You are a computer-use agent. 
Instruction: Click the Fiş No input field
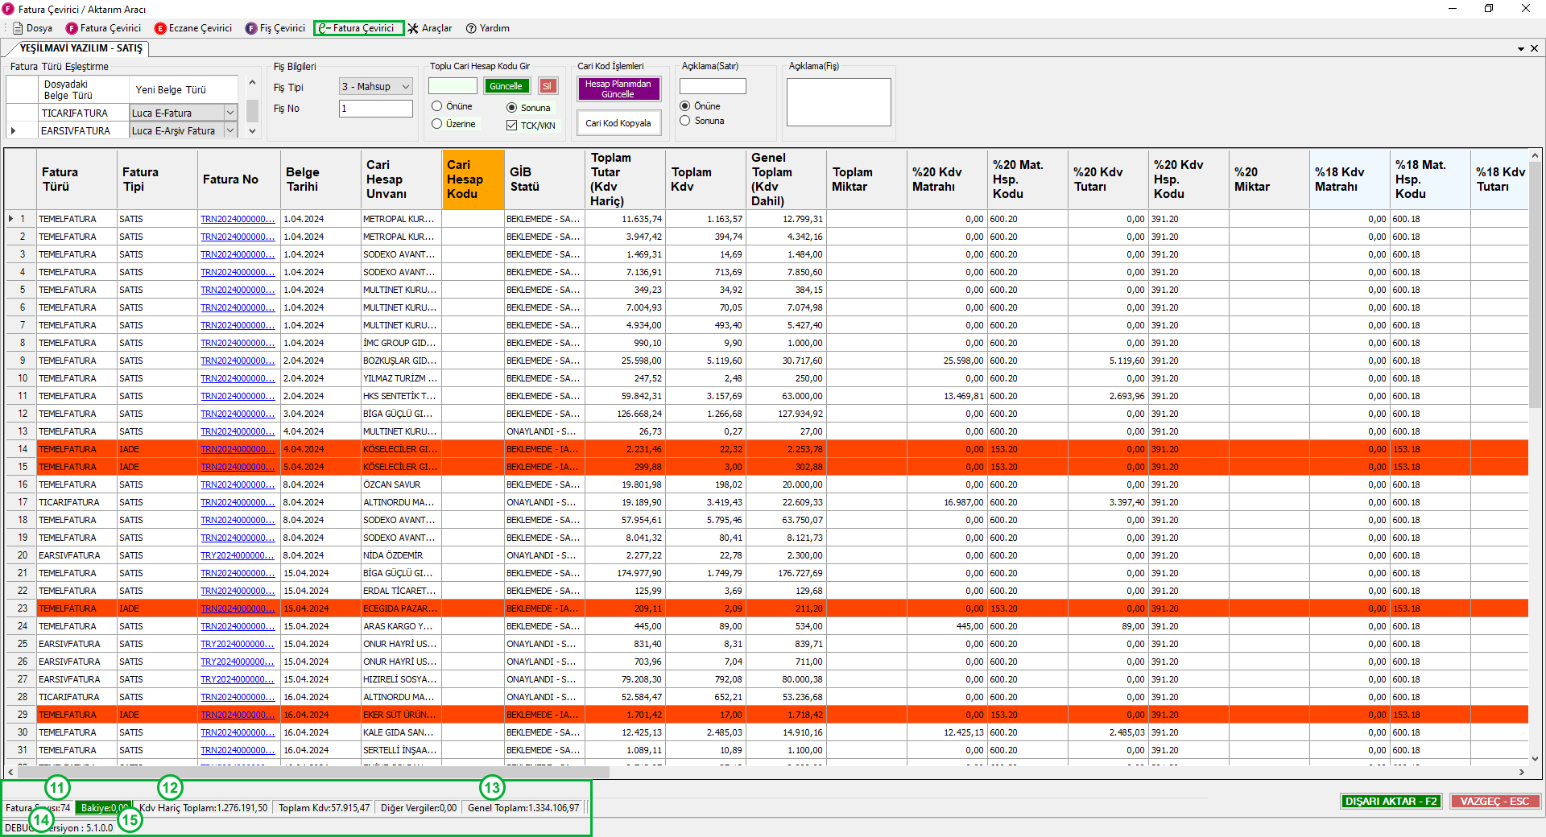click(376, 108)
